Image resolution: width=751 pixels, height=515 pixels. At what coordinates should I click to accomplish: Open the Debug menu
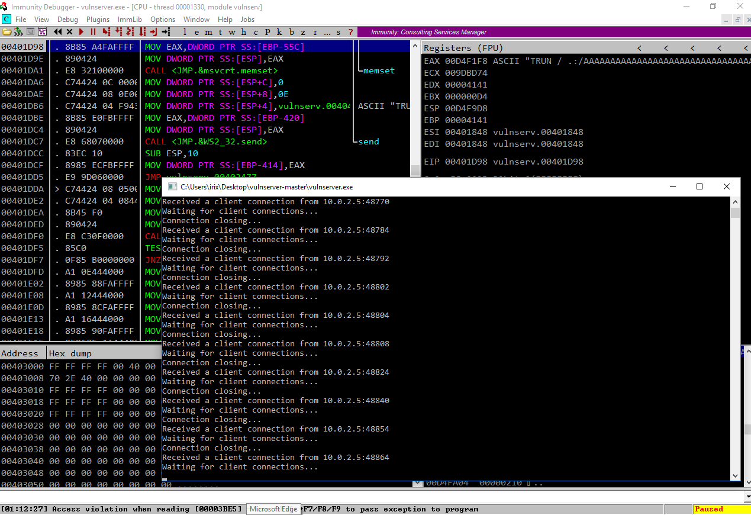point(67,20)
